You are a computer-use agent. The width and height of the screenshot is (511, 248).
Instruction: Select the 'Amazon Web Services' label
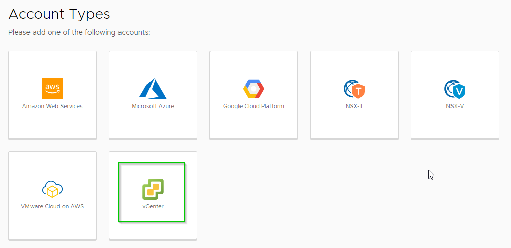pos(52,107)
